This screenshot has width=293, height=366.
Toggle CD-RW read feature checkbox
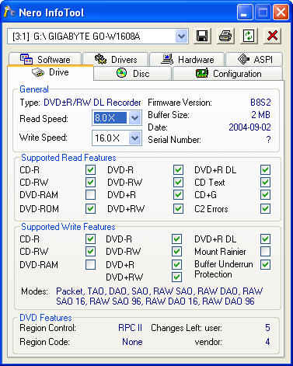pos(90,182)
